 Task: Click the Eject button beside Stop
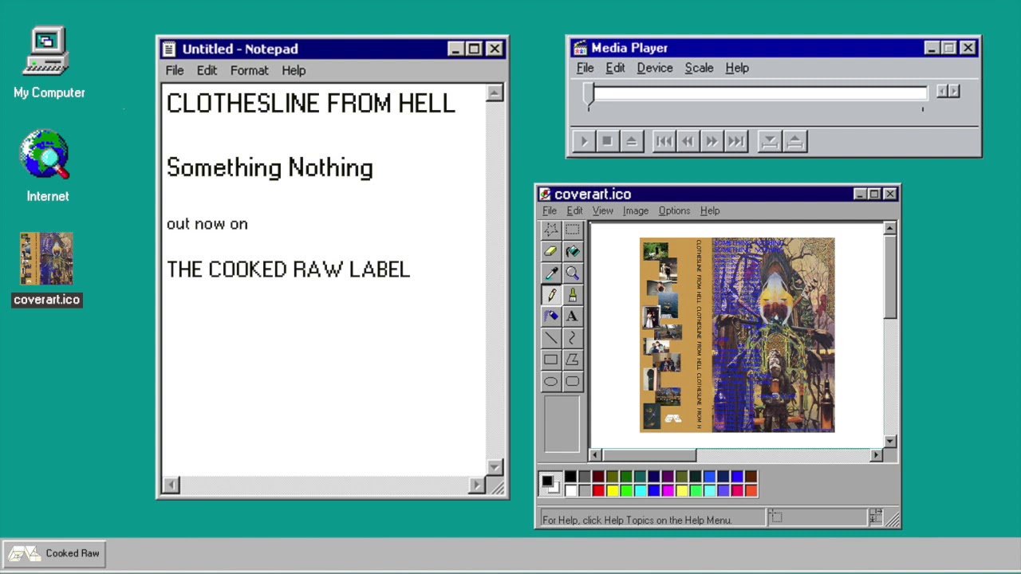coord(631,141)
